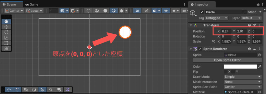
Task: Select the combined Transform tool
Action: point(6,48)
